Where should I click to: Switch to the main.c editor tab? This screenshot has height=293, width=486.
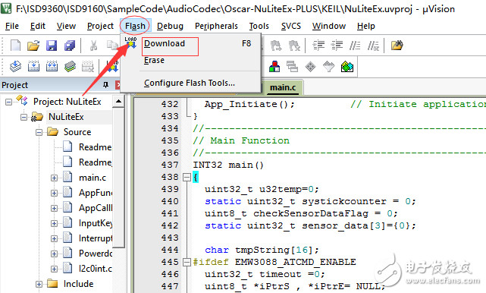pyautogui.click(x=283, y=87)
